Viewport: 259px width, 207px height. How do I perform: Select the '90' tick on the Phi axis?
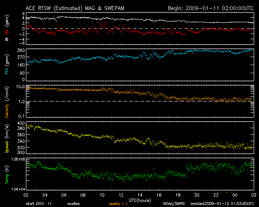click(x=23, y=73)
